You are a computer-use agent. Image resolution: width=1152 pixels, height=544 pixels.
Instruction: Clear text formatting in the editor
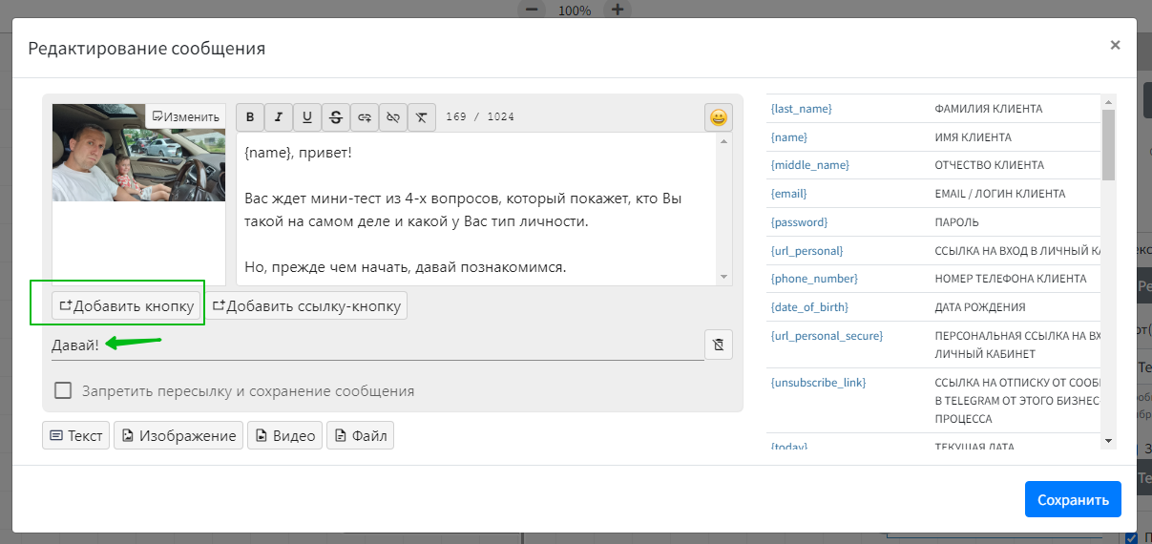[422, 116]
